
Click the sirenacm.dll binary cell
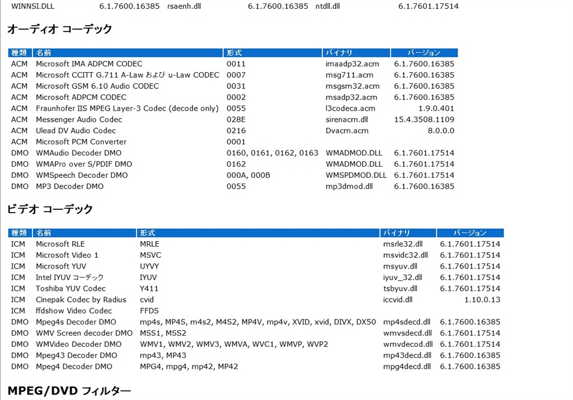(347, 120)
